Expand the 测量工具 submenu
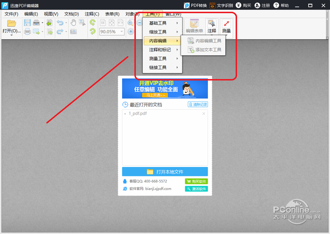The width and height of the screenshot is (330, 234). [162, 58]
